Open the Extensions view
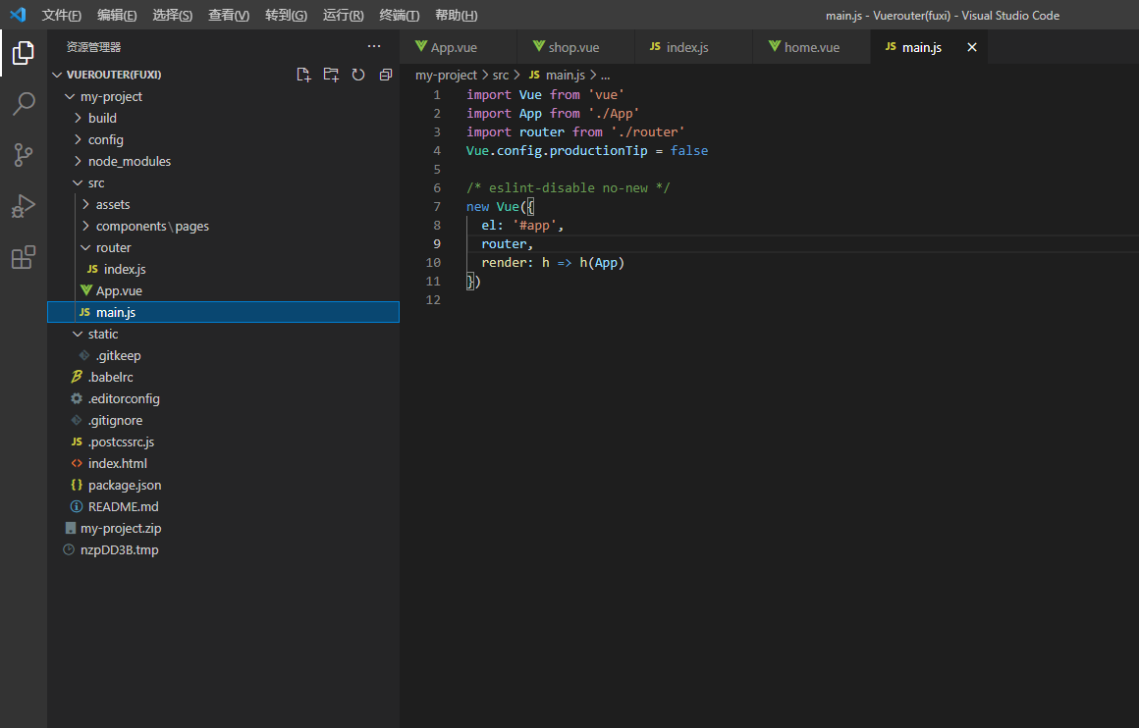Viewport: 1139px width, 728px height. [24, 257]
